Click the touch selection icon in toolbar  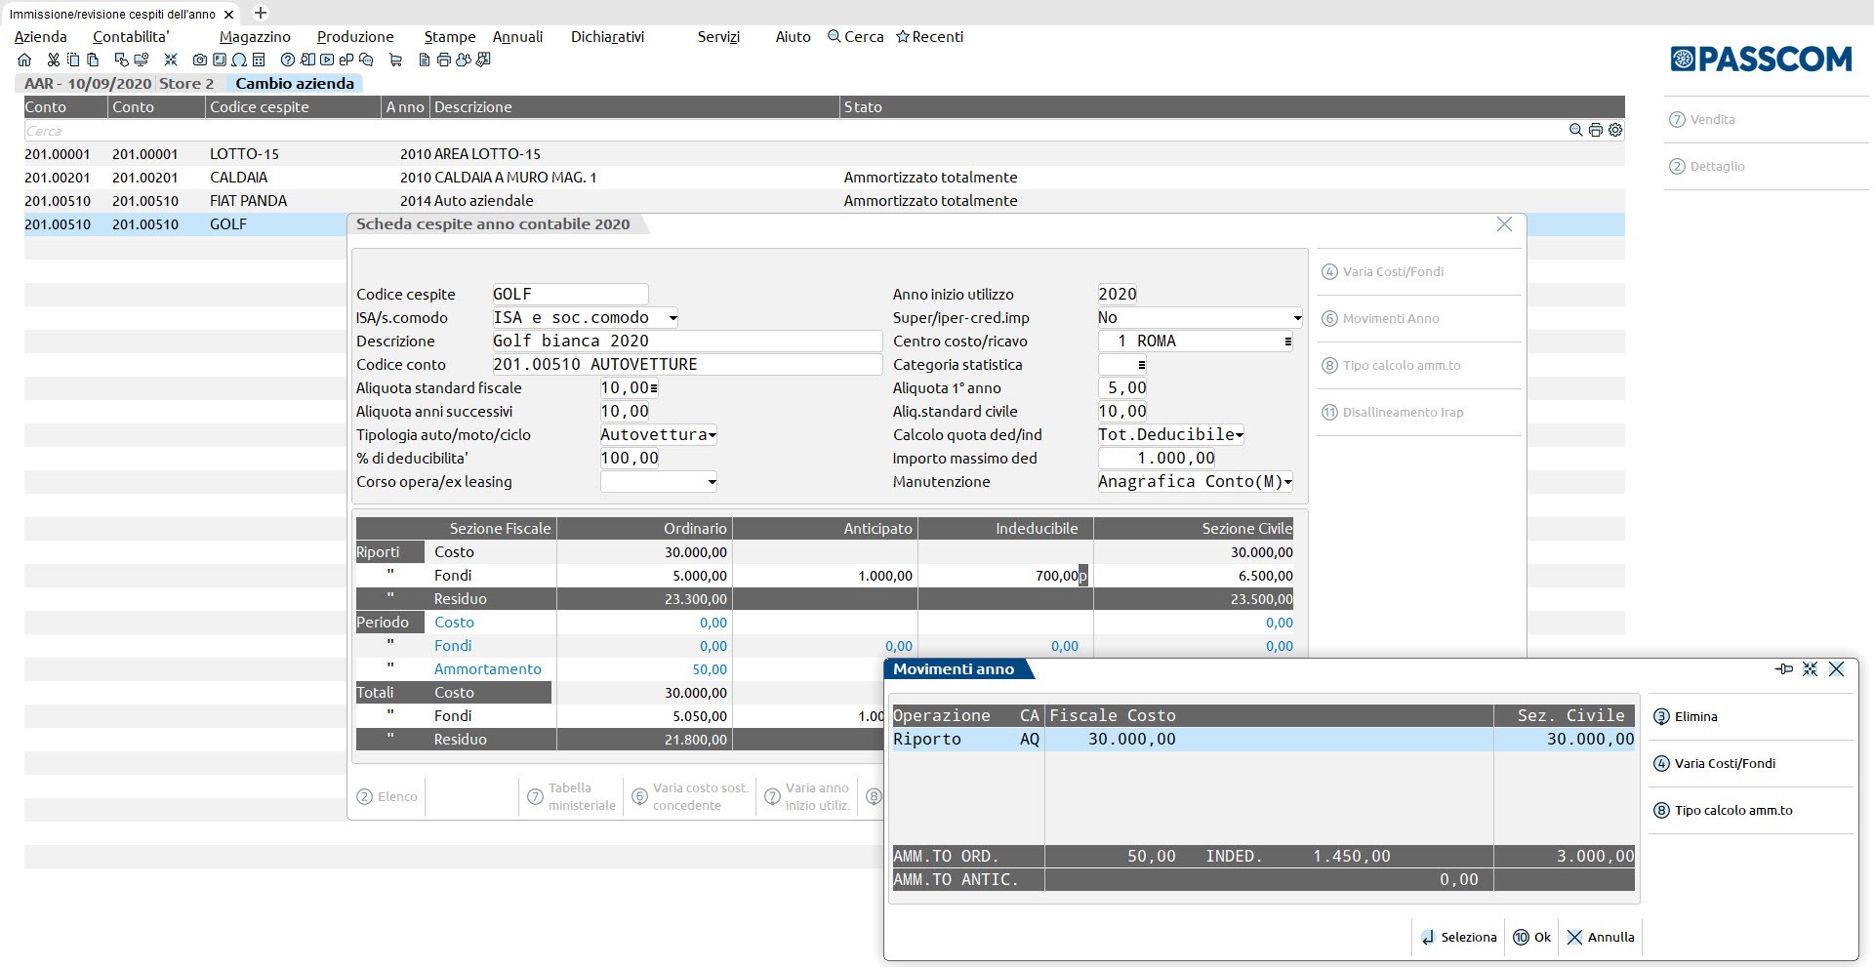pyautogui.click(x=122, y=60)
